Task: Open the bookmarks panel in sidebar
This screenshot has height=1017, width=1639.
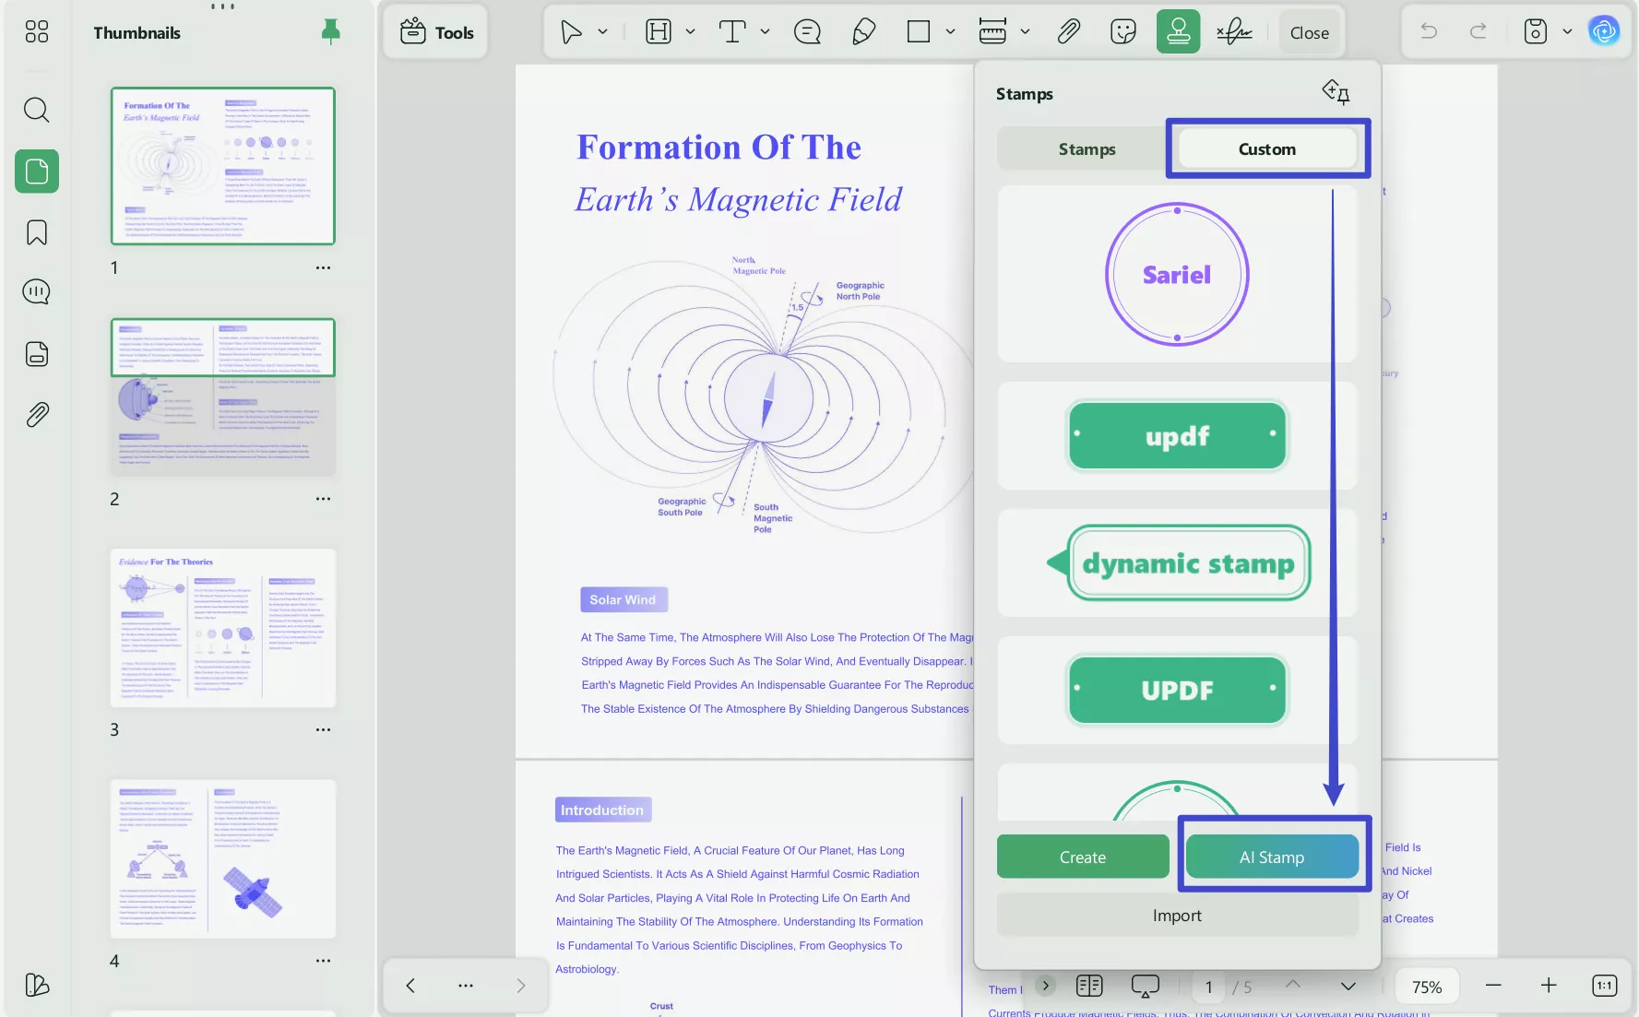Action: (37, 232)
